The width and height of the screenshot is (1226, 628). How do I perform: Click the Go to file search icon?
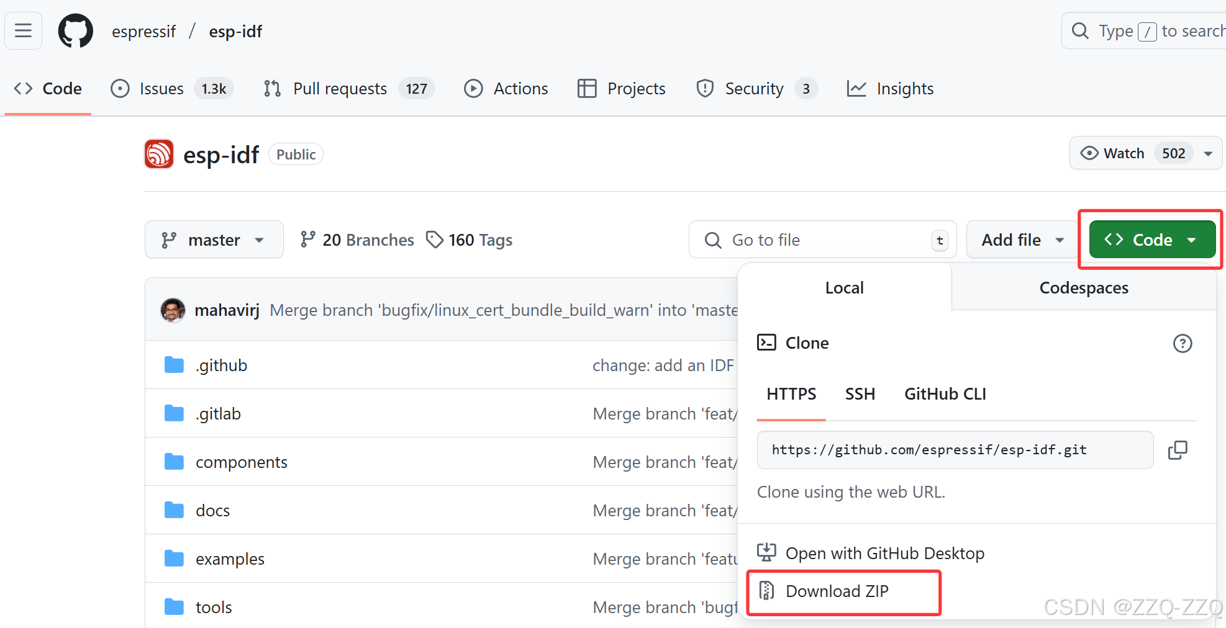[x=713, y=240]
